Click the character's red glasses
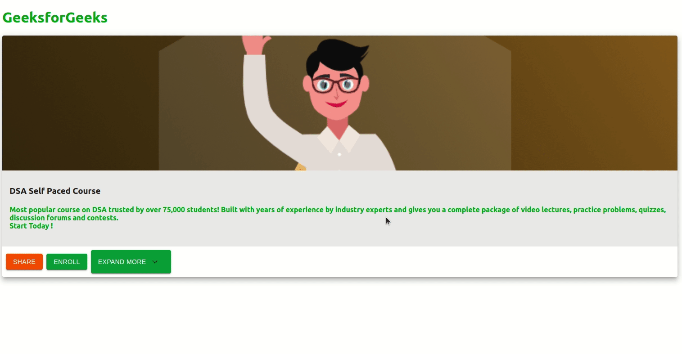 click(335, 85)
